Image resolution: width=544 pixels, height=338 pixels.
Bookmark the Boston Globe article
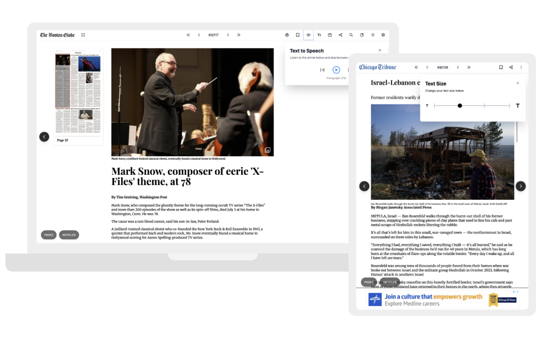tap(297, 35)
